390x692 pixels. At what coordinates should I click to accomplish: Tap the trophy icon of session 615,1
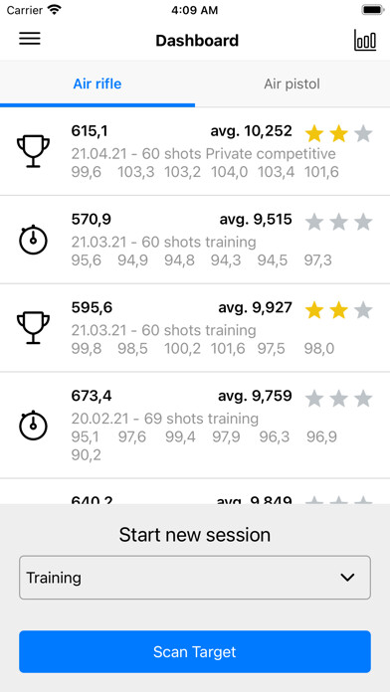click(33, 151)
